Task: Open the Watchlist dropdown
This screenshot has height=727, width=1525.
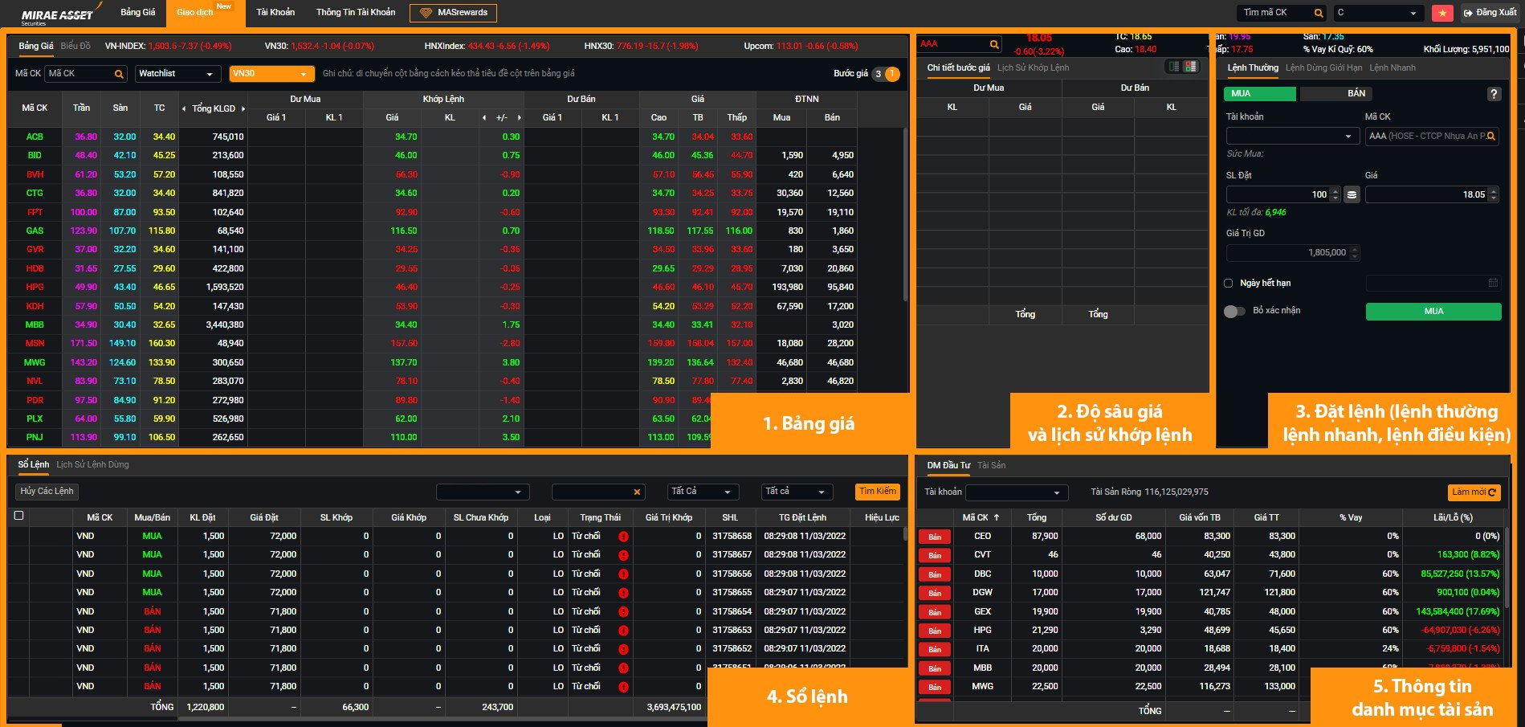Action: 177,74
